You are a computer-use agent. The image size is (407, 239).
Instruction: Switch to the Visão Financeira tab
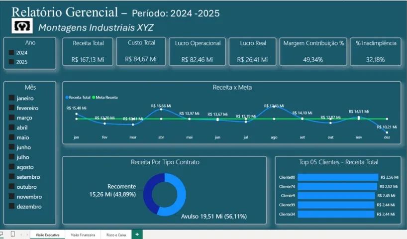pyautogui.click(x=83, y=235)
